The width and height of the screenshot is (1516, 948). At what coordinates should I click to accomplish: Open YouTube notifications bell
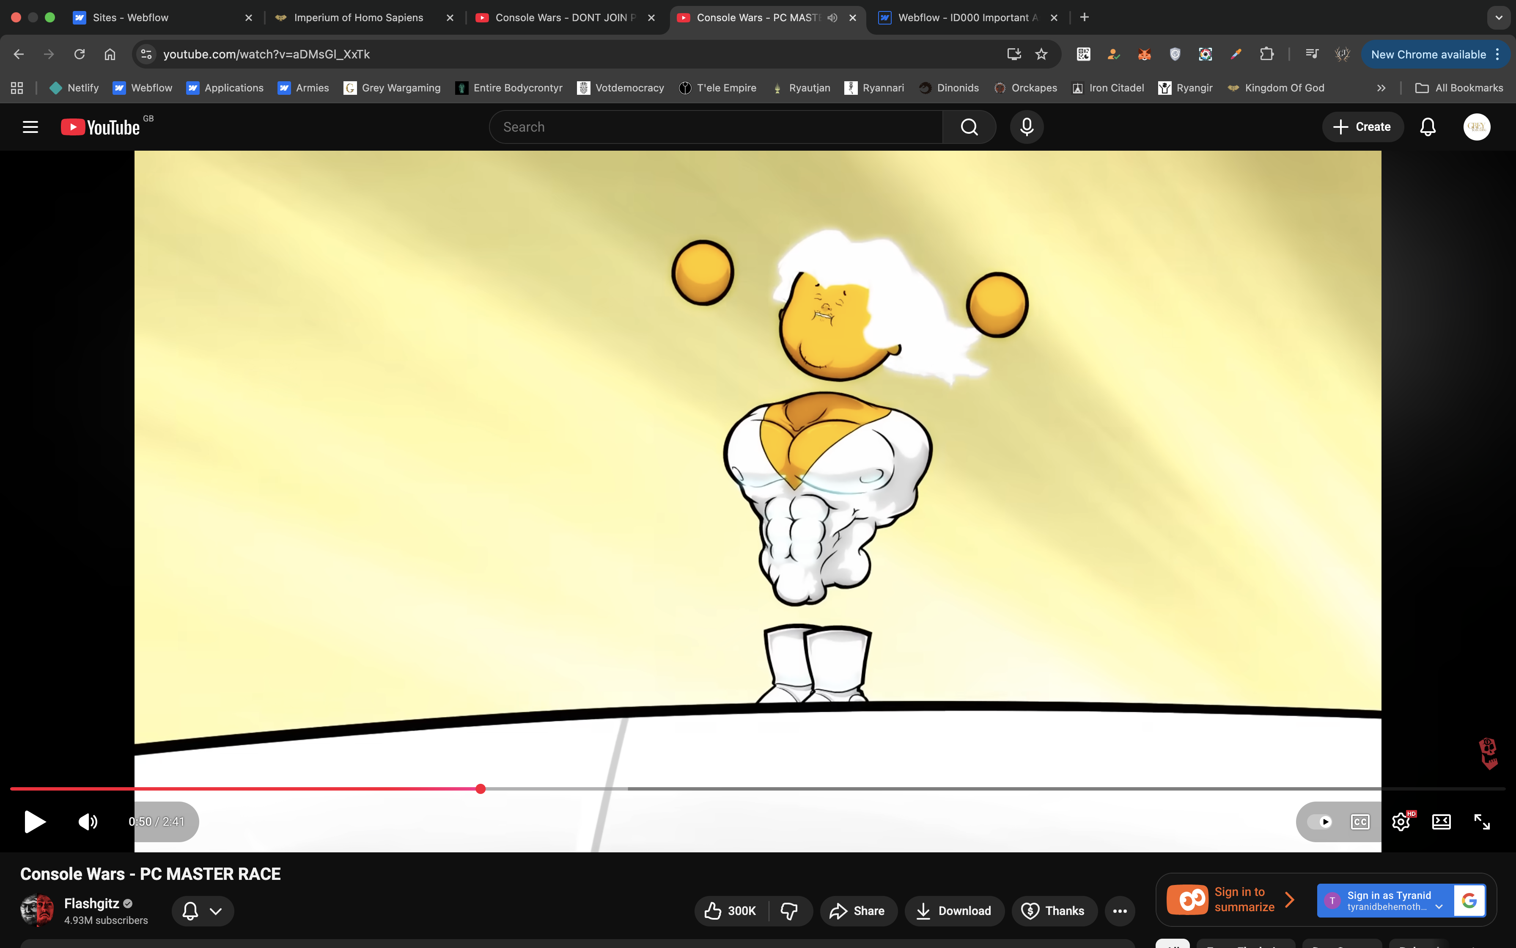tap(1427, 127)
